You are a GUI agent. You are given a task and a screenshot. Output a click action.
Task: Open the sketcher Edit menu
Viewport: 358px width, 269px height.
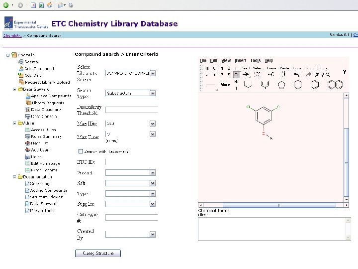(x=213, y=60)
